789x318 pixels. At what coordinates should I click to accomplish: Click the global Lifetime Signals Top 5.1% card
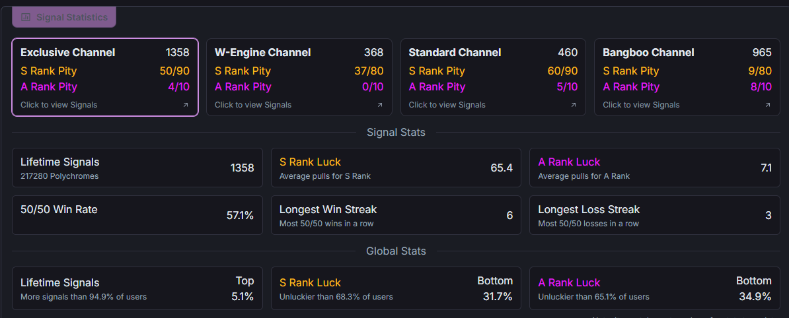pyautogui.click(x=137, y=288)
